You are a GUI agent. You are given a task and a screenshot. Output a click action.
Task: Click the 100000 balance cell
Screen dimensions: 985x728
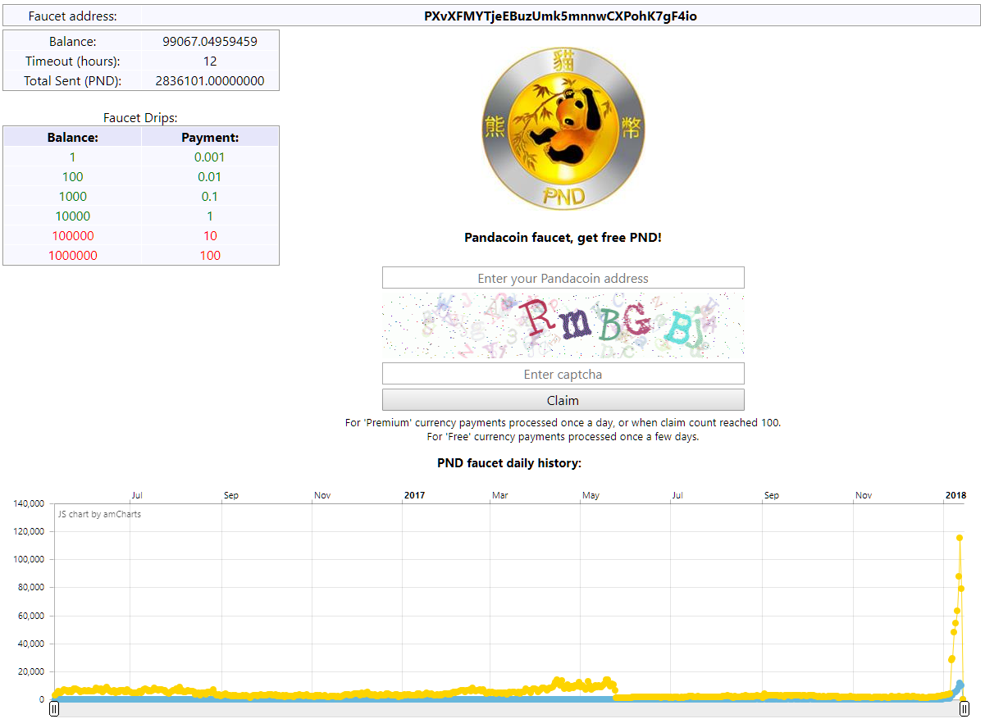coord(73,235)
